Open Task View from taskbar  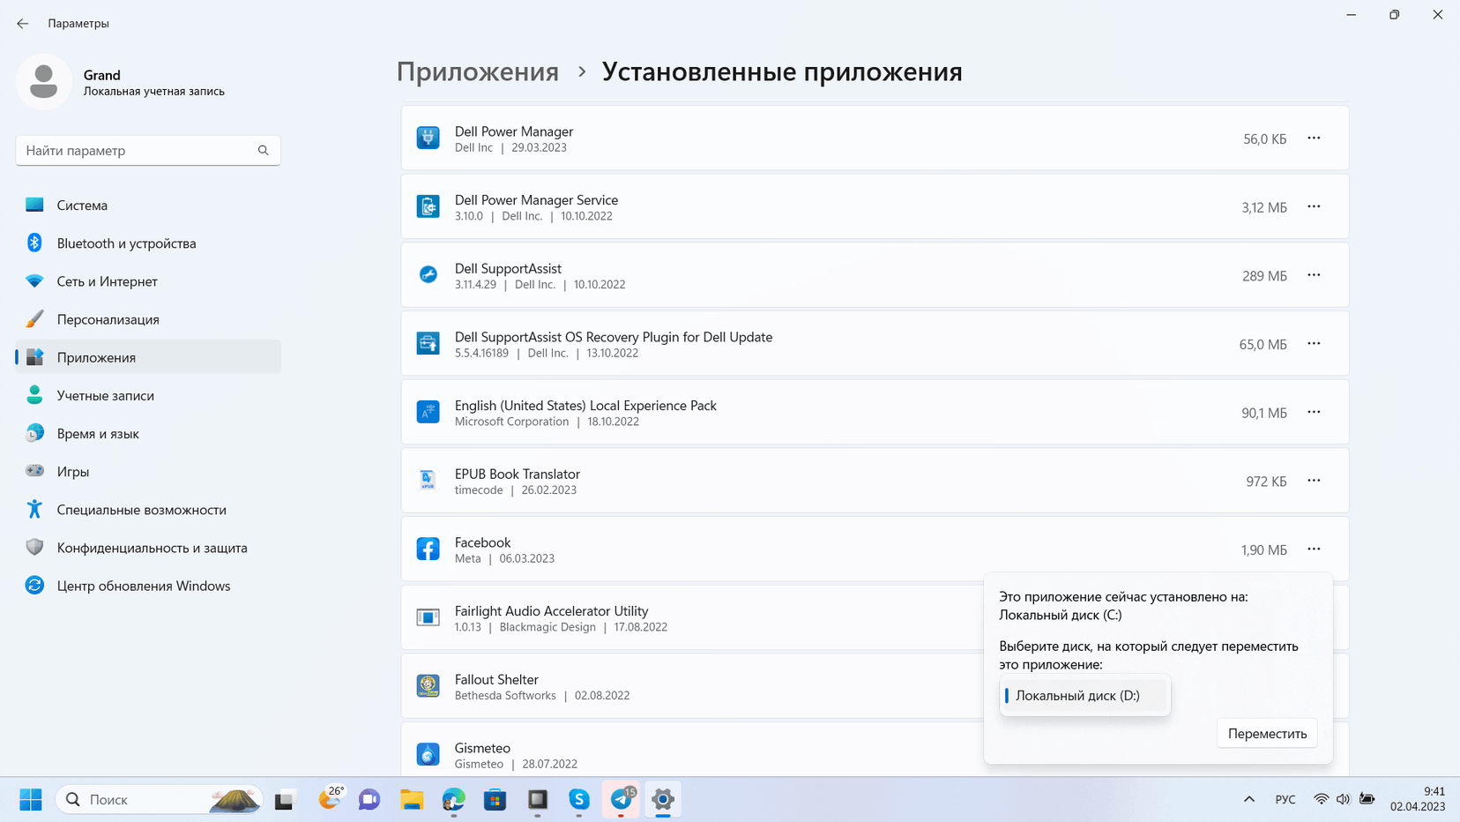tap(284, 799)
